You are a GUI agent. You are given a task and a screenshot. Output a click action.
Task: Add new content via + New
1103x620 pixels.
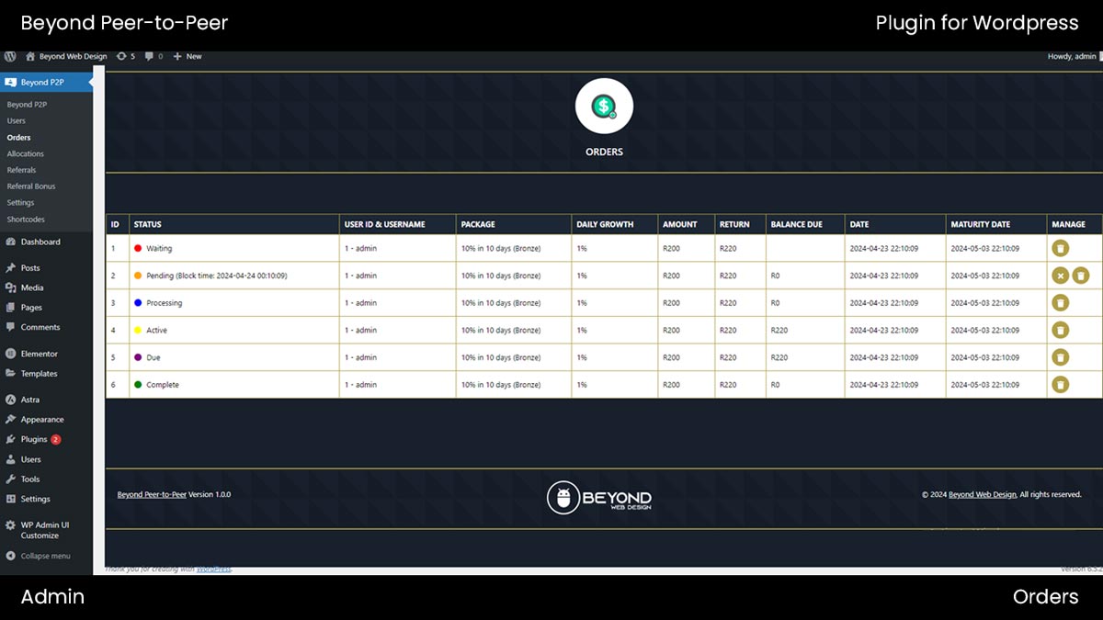(188, 56)
